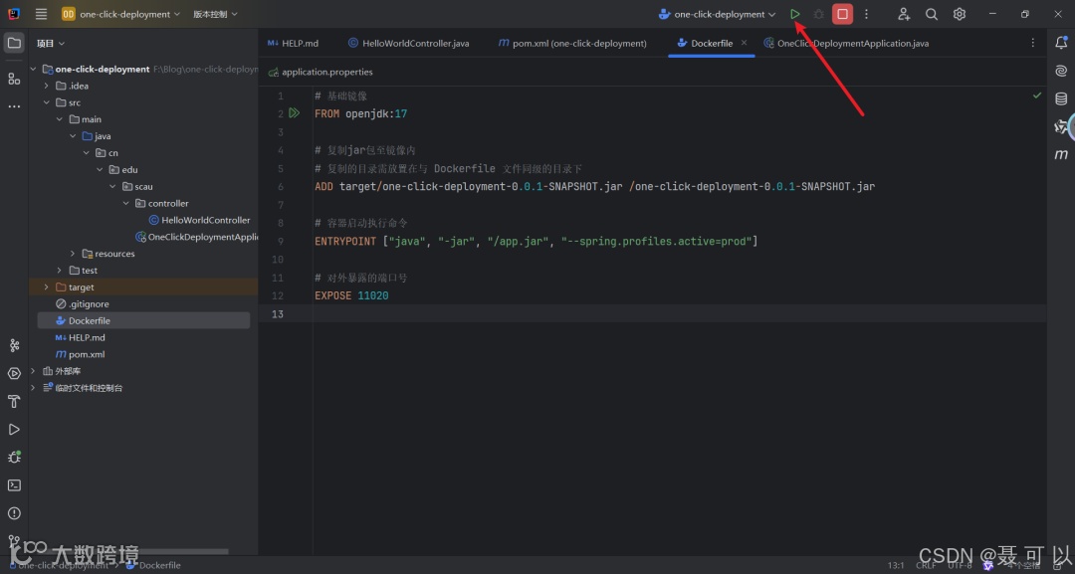
Task: Select scau package in tree
Action: click(137, 186)
